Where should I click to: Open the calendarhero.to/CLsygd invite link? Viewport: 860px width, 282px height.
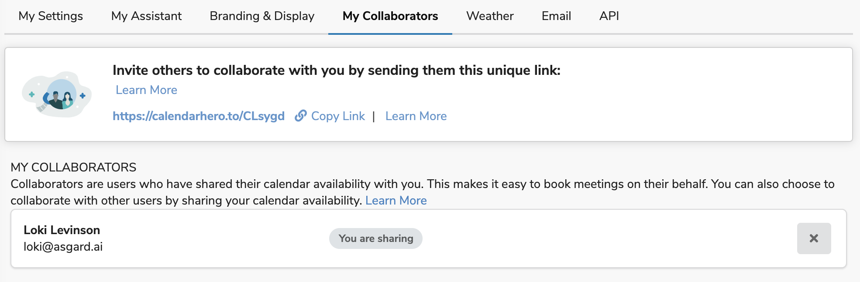[x=199, y=116]
